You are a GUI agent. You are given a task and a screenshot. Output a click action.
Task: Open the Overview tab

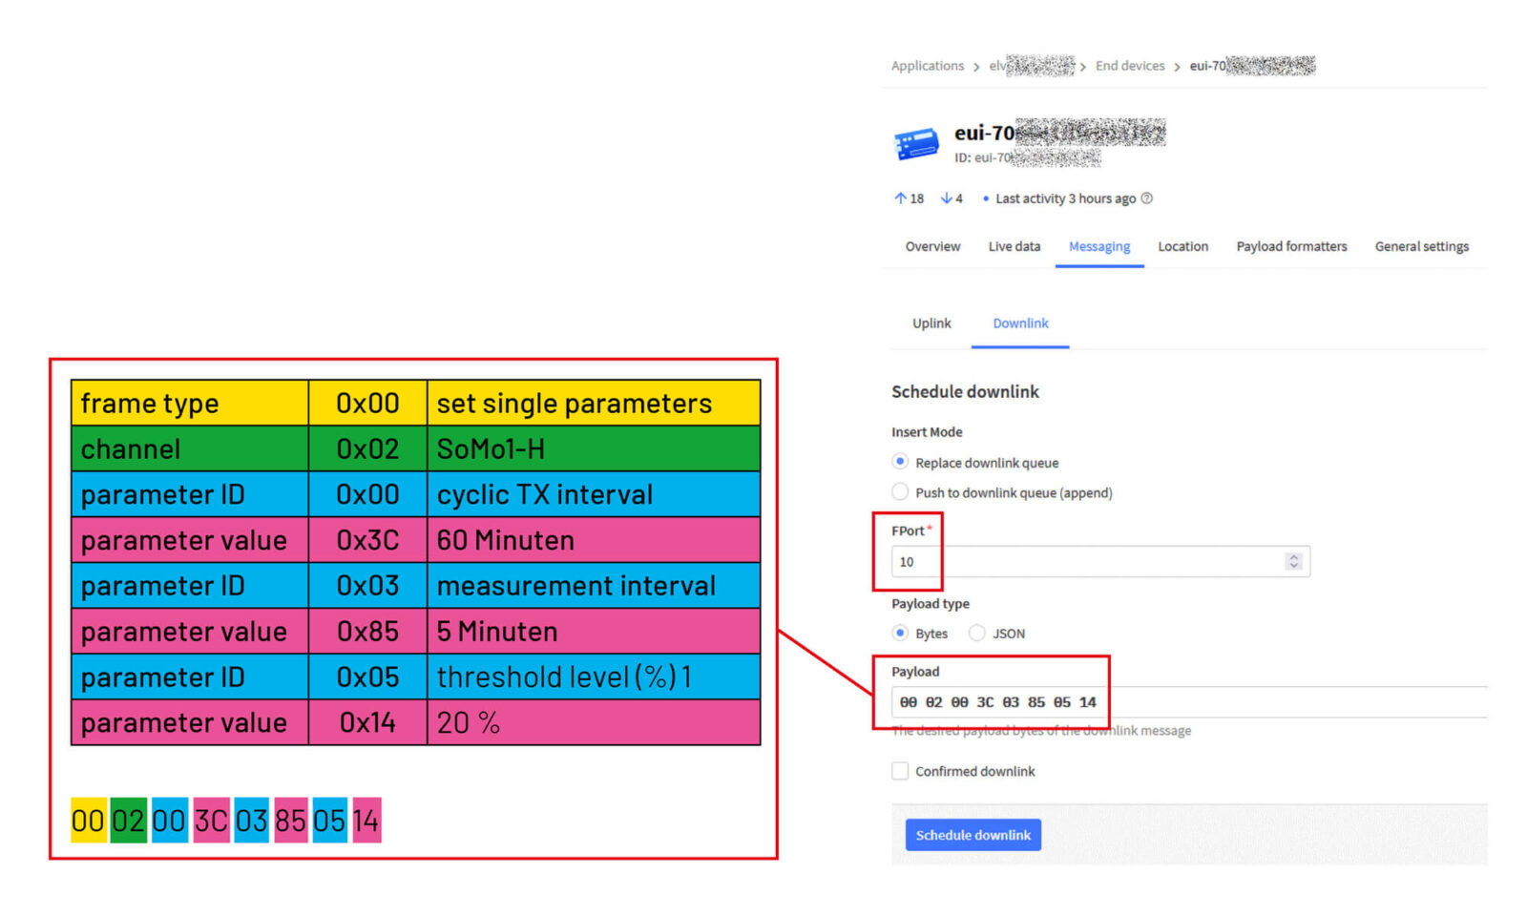click(x=932, y=246)
